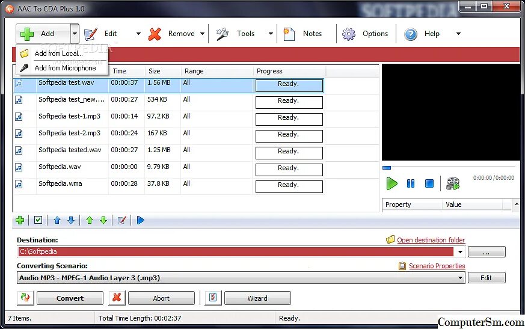Click property list scrollbar up arrow
The image size is (525, 329).
(517, 204)
